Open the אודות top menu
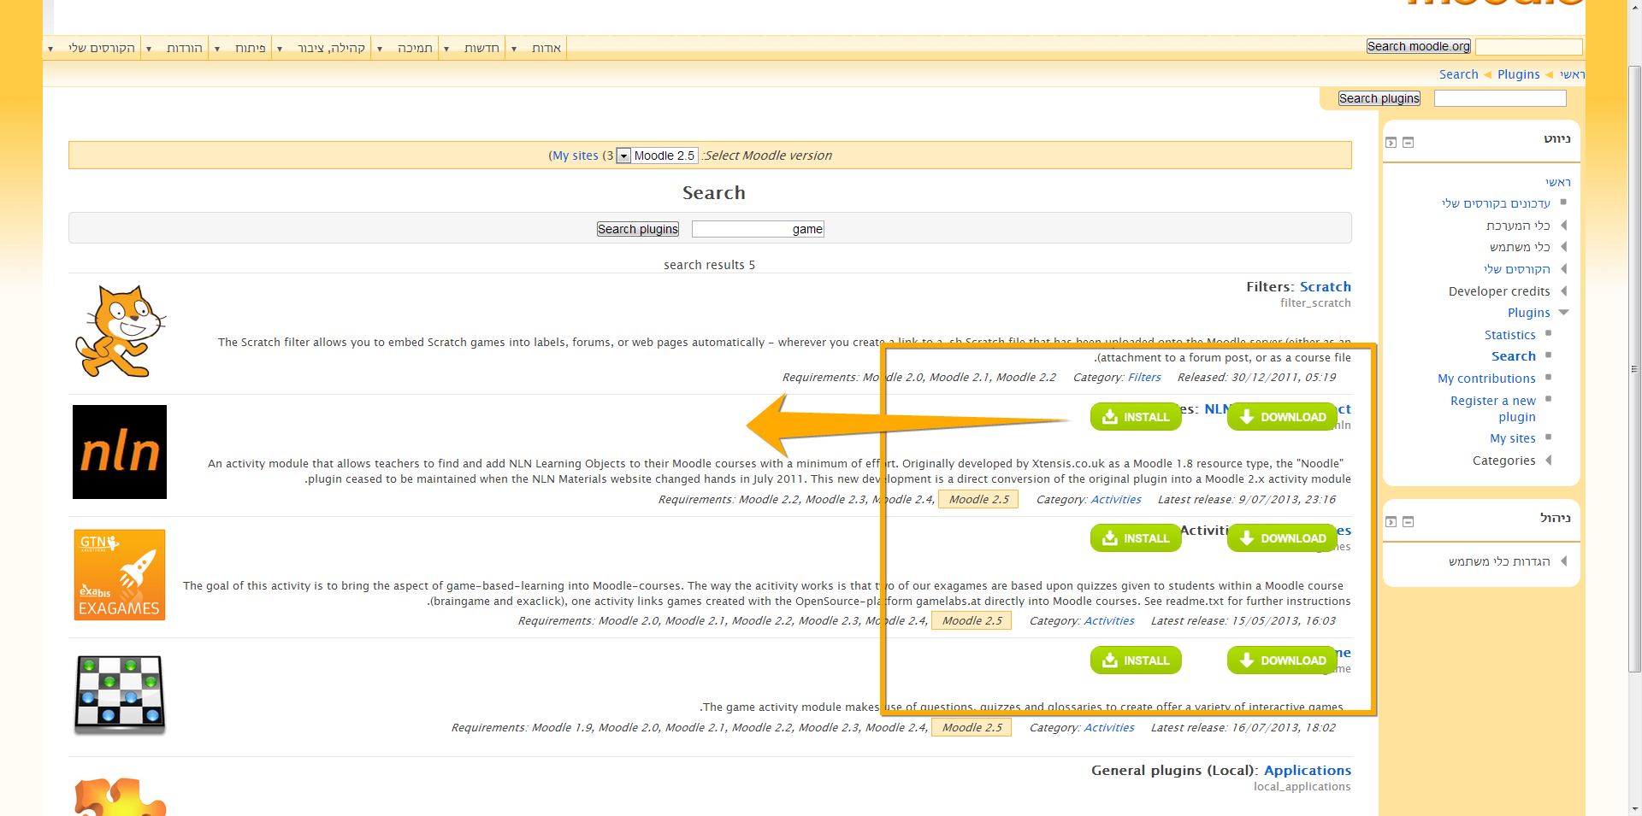Viewport: 1642px width, 816px height. coord(536,48)
